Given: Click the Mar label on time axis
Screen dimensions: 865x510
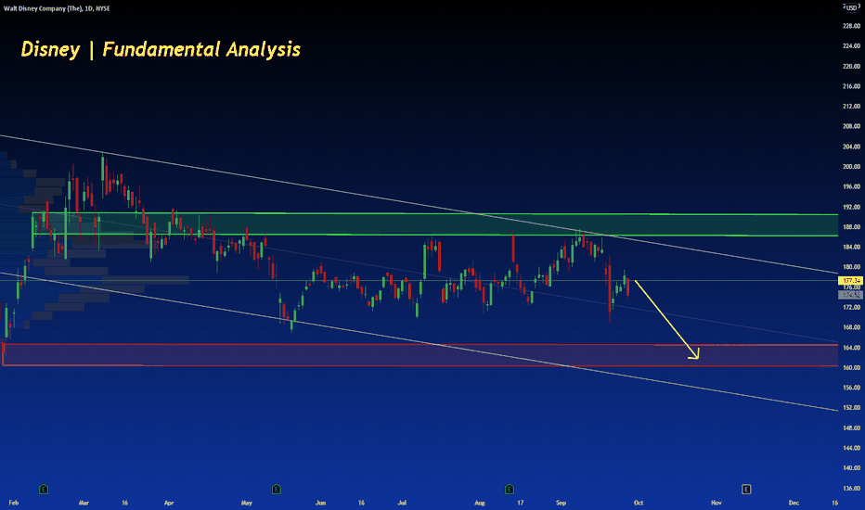Looking at the screenshot, I should tap(84, 503).
